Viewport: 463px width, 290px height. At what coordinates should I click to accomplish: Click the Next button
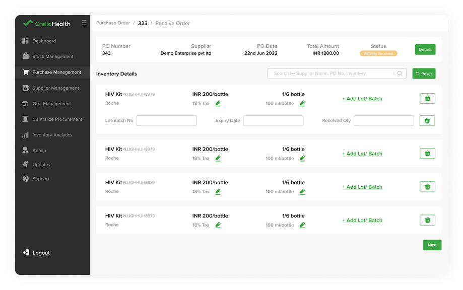pos(432,245)
